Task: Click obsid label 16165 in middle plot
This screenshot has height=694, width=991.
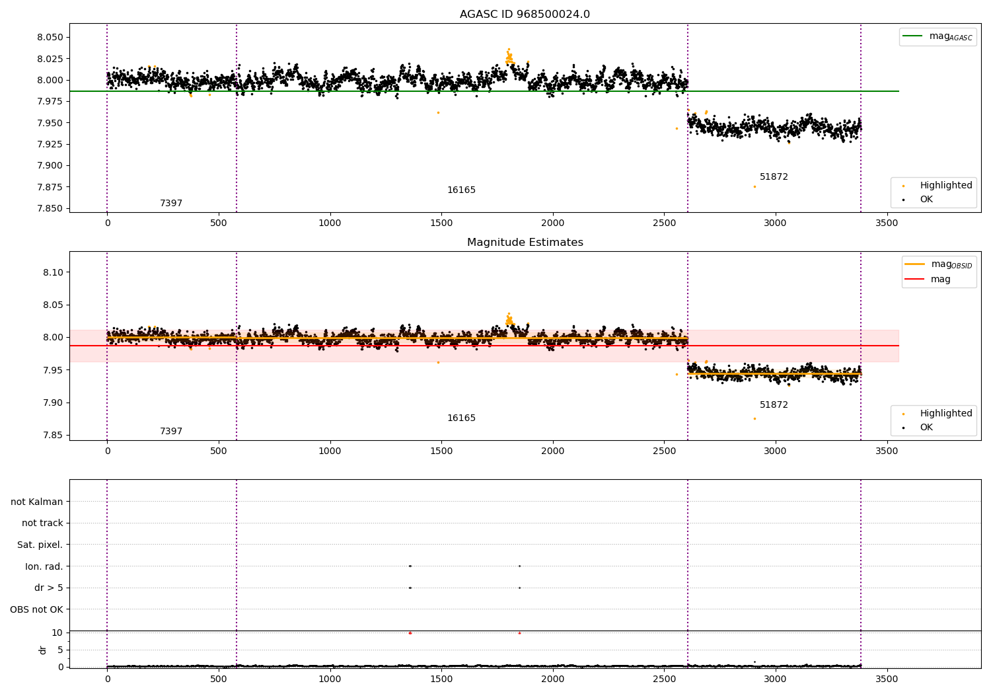Action: [x=461, y=418]
